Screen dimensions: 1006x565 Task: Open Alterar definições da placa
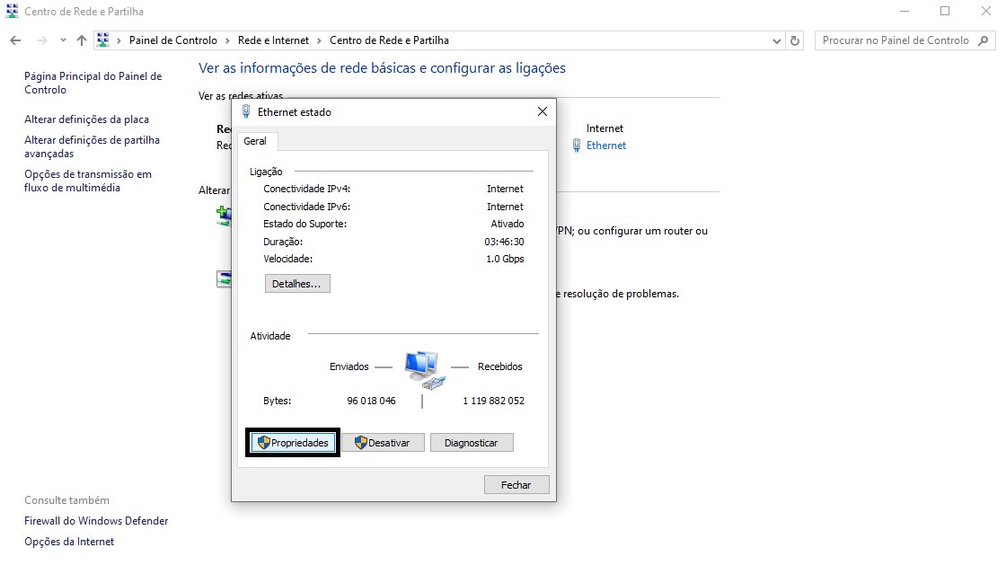pyautogui.click(x=86, y=119)
